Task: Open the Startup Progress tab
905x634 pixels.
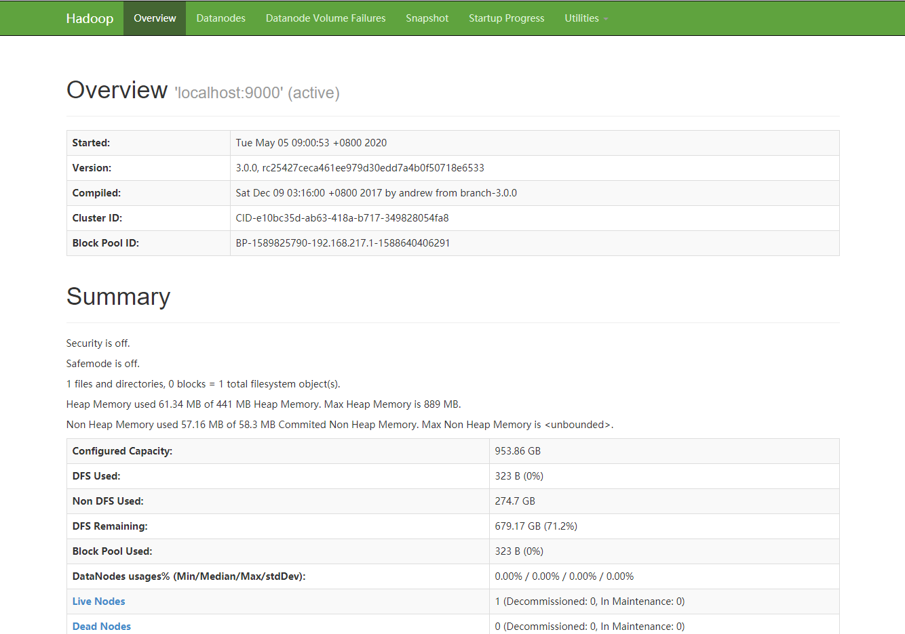Action: [507, 18]
